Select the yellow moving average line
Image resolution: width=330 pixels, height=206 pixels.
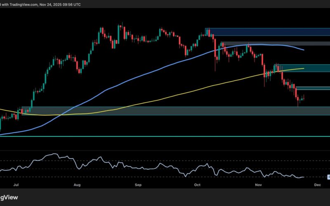(165, 97)
